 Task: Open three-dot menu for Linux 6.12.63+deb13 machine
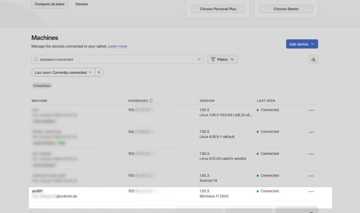click(x=311, y=154)
